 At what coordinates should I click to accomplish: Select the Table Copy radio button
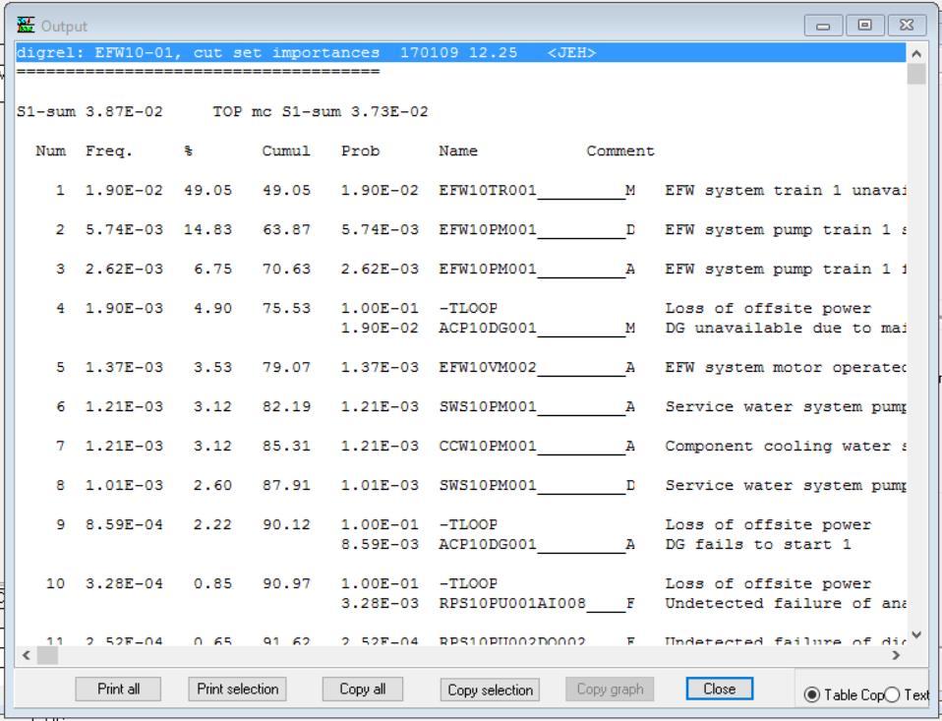point(811,694)
